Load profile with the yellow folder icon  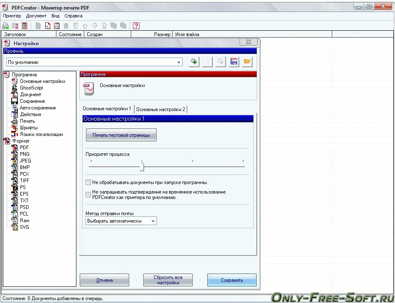click(x=248, y=62)
